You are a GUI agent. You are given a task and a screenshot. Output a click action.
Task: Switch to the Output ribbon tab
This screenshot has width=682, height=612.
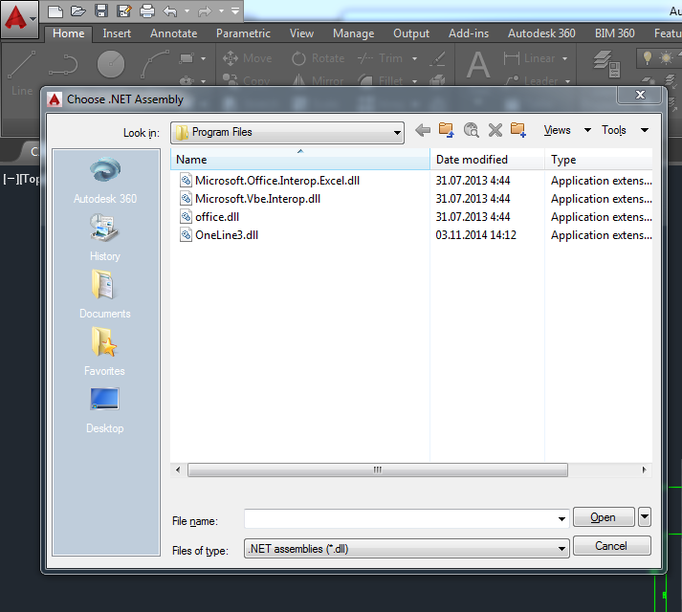(411, 33)
